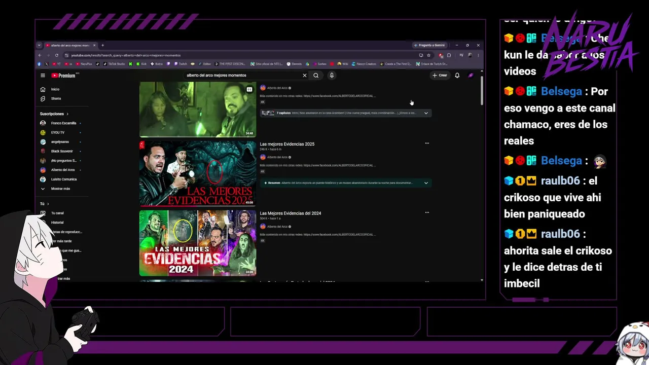Open the 'Las mejores Evidencias 2025' video title

pyautogui.click(x=287, y=144)
